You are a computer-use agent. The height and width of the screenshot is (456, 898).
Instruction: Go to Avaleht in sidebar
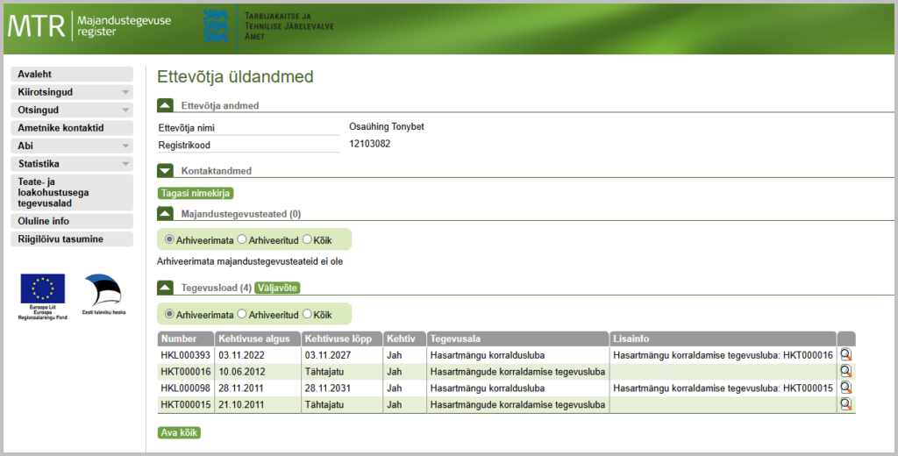(x=72, y=74)
